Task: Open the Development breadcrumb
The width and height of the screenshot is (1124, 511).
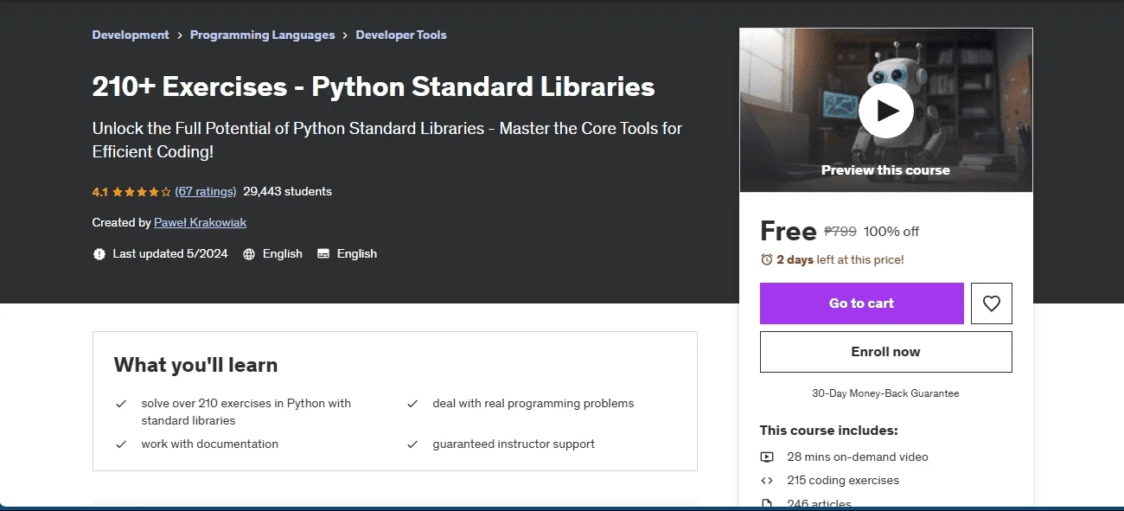Action: 131,35
